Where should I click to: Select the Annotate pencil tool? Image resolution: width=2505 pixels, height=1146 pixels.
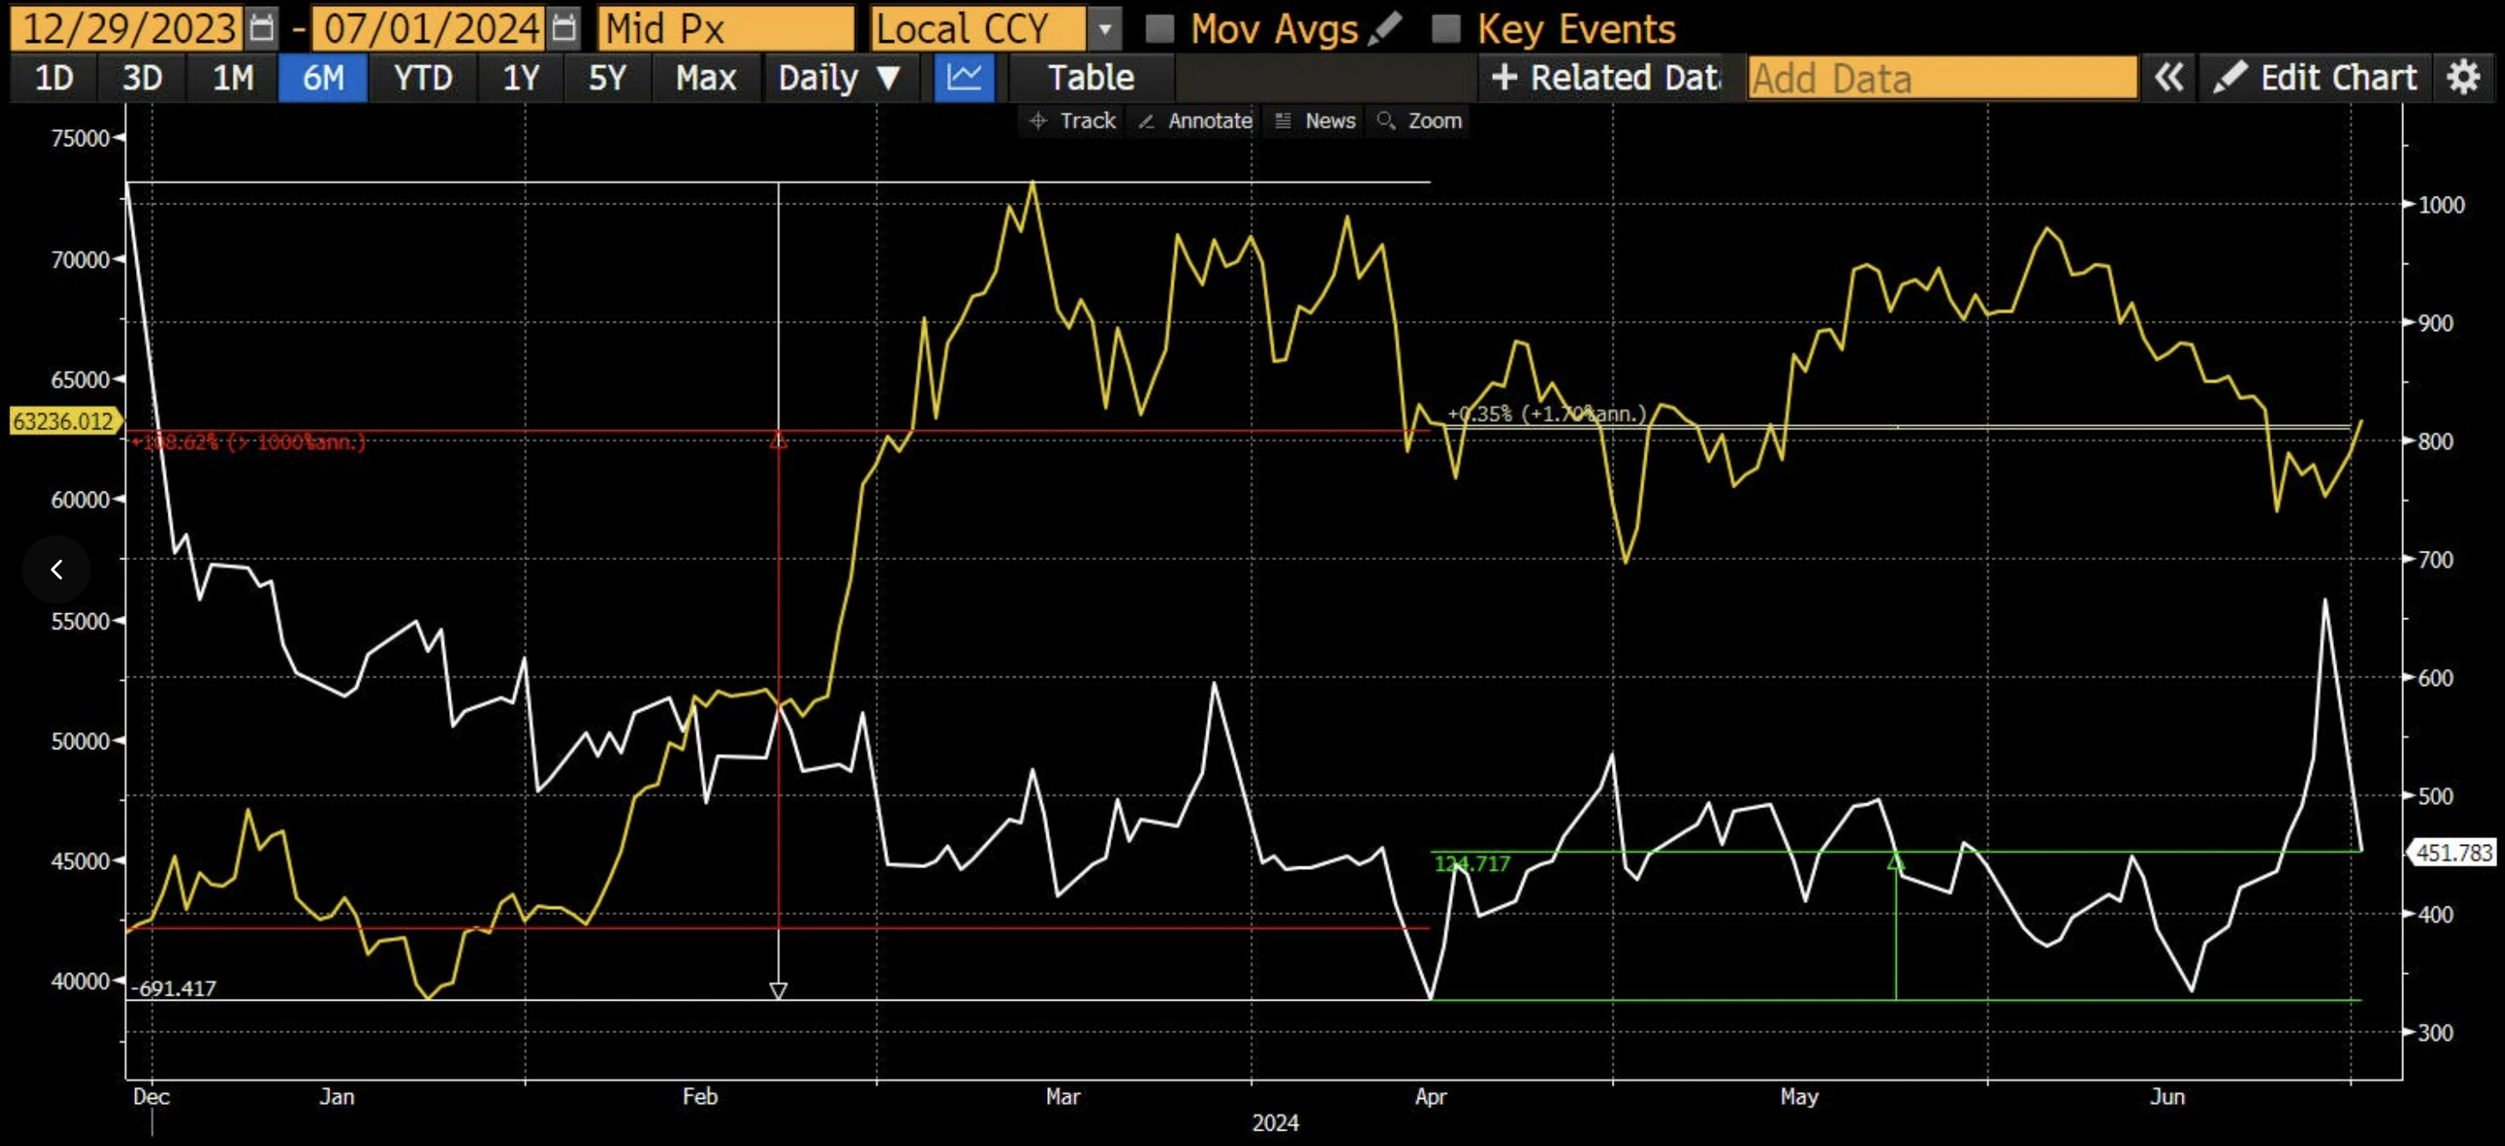pyautogui.click(x=1196, y=121)
